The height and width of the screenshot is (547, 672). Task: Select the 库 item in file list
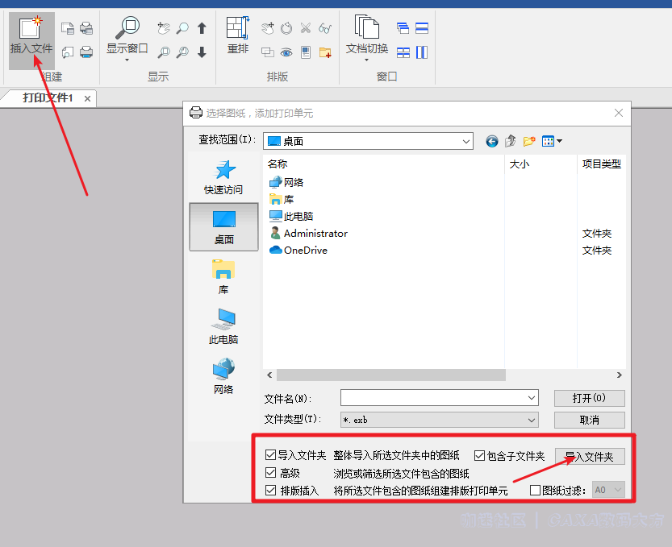coord(282,200)
